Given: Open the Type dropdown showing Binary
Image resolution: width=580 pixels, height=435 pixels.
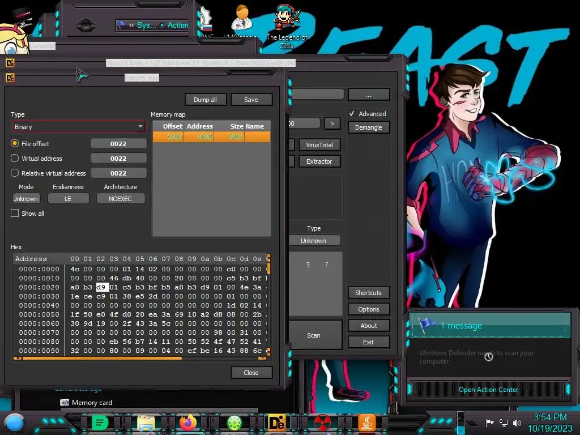Looking at the screenshot, I should (79, 127).
